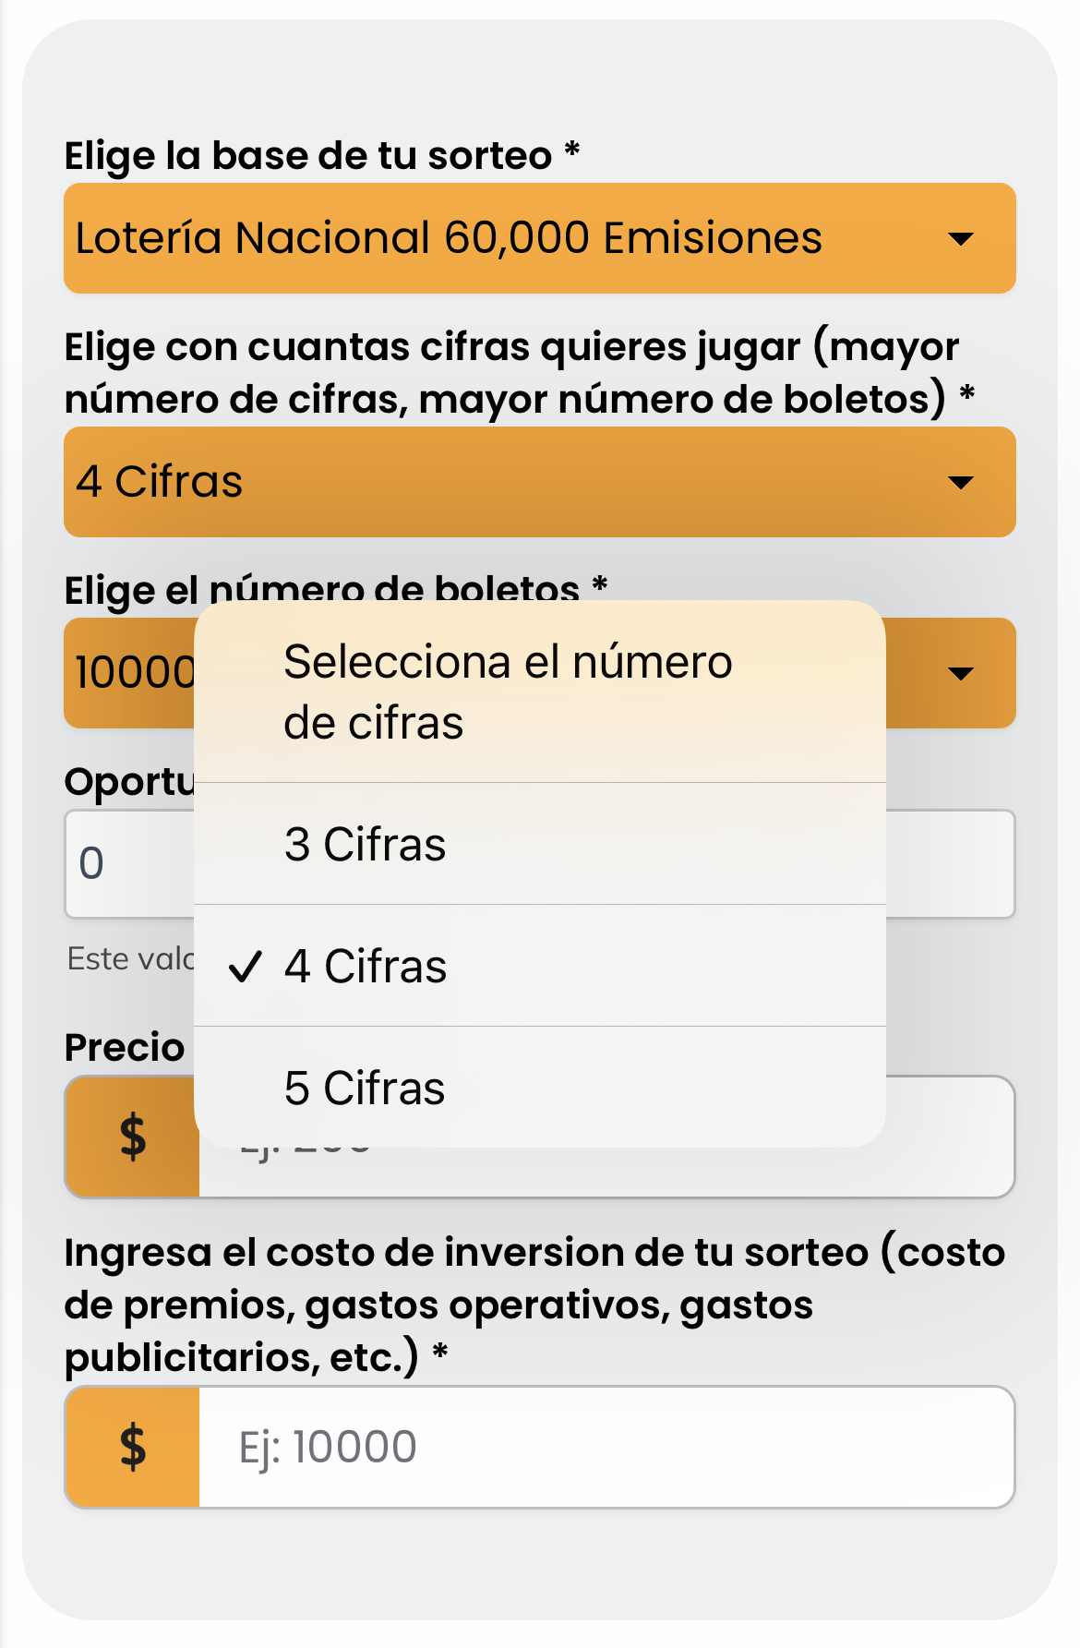Screen dimensions: 1080x1648
Task: Click the dollar sign icon of Precio field
Action: [133, 1137]
